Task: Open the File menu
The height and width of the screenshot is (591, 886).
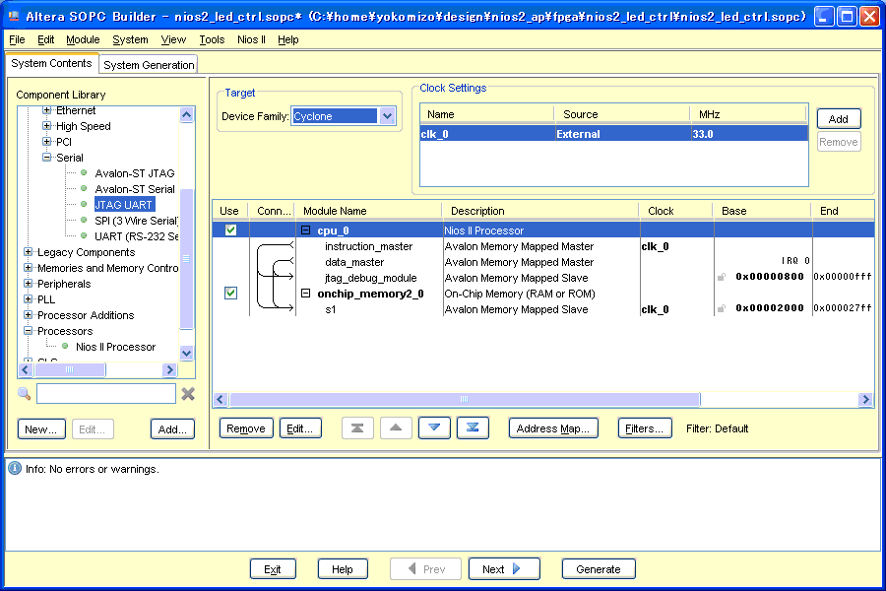Action: (x=17, y=39)
